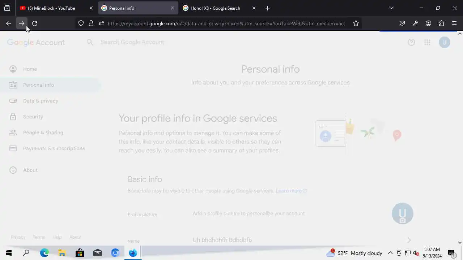463x260 pixels.
Task: Click the muted volume tray icon
Action: (416, 253)
